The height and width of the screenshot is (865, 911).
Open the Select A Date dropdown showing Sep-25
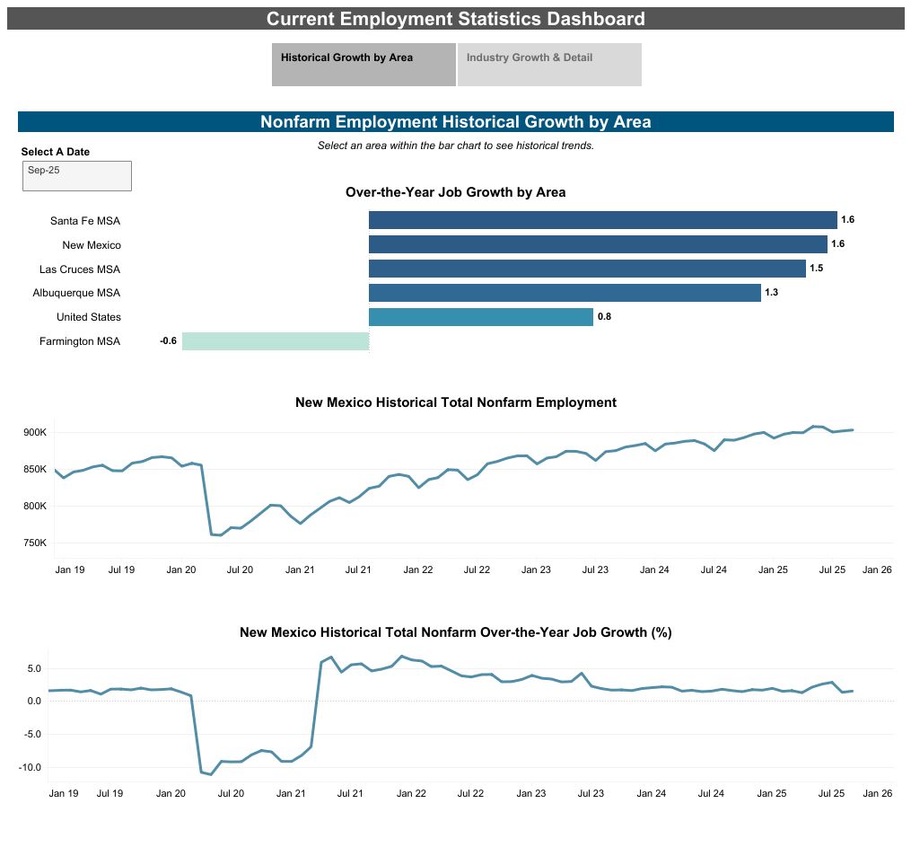tap(76, 176)
